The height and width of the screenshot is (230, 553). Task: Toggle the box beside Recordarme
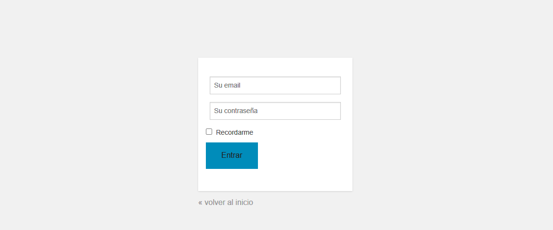click(209, 132)
